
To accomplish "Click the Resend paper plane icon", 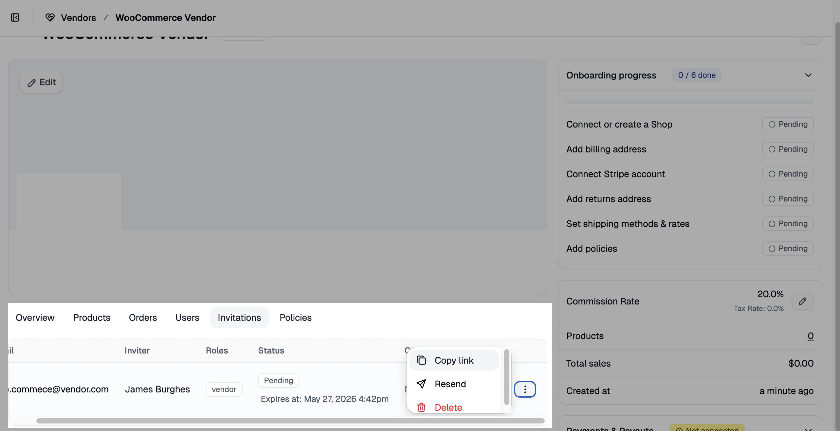I will click(x=421, y=384).
